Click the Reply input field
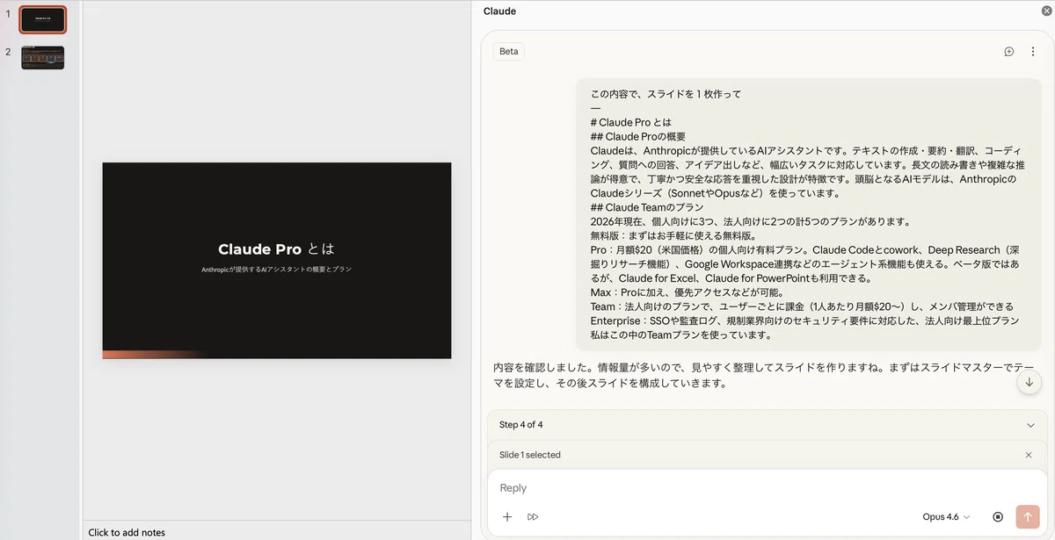 pos(767,488)
